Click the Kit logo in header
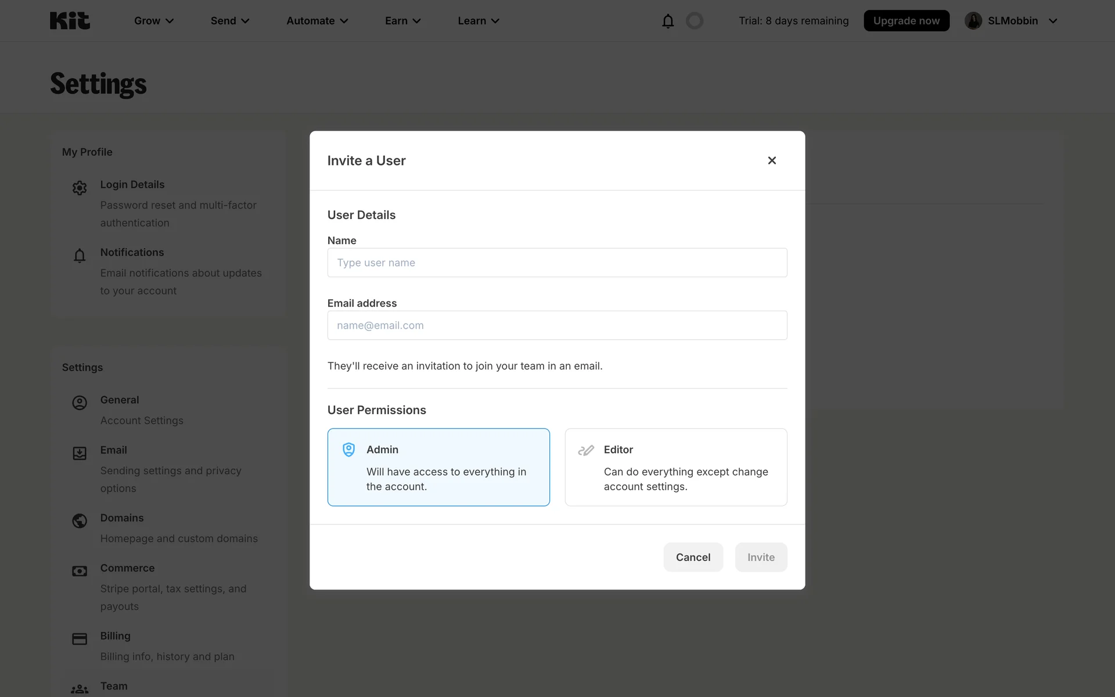 [70, 21]
